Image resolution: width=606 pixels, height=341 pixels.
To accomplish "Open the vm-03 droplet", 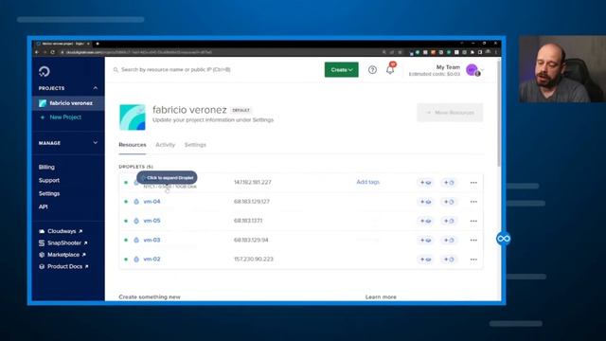I will (151, 240).
